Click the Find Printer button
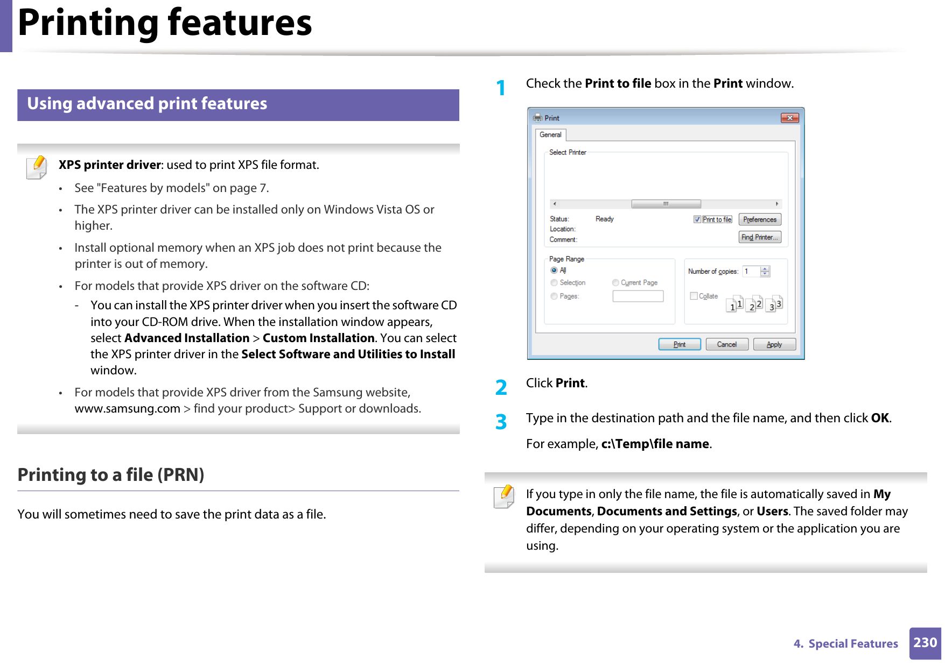 click(x=760, y=236)
